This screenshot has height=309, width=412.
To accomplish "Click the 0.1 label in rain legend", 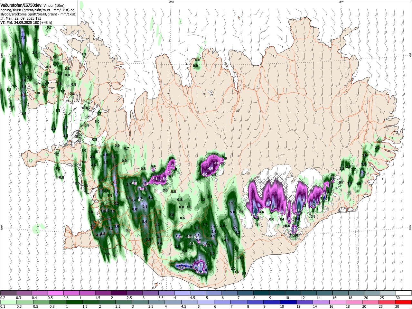I will click(3, 307).
